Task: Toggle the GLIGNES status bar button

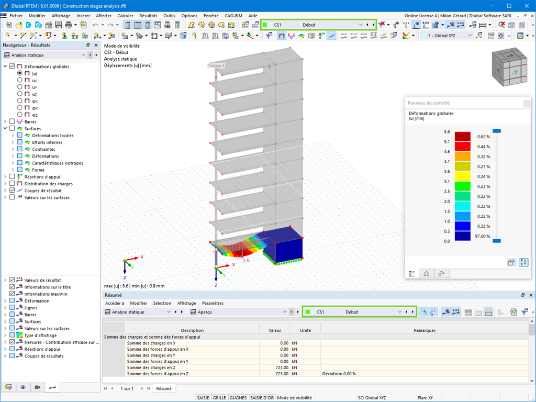Action: click(238, 398)
